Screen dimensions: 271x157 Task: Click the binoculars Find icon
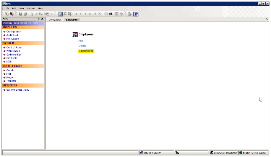[110, 14]
